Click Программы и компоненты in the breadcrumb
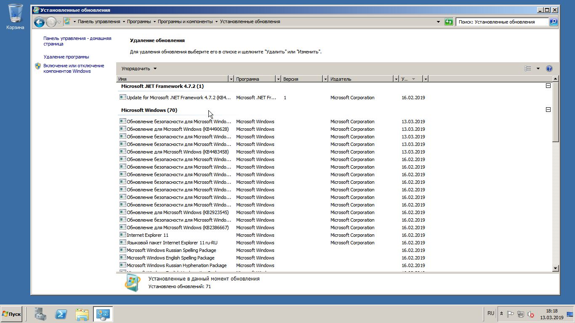 (185, 22)
